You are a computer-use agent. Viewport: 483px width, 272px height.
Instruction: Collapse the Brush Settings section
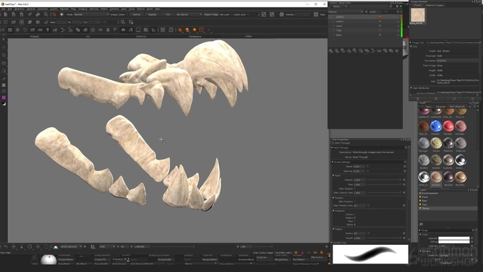click(333, 162)
